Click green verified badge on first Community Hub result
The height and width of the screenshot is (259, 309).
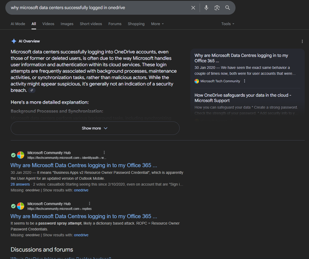(13, 155)
